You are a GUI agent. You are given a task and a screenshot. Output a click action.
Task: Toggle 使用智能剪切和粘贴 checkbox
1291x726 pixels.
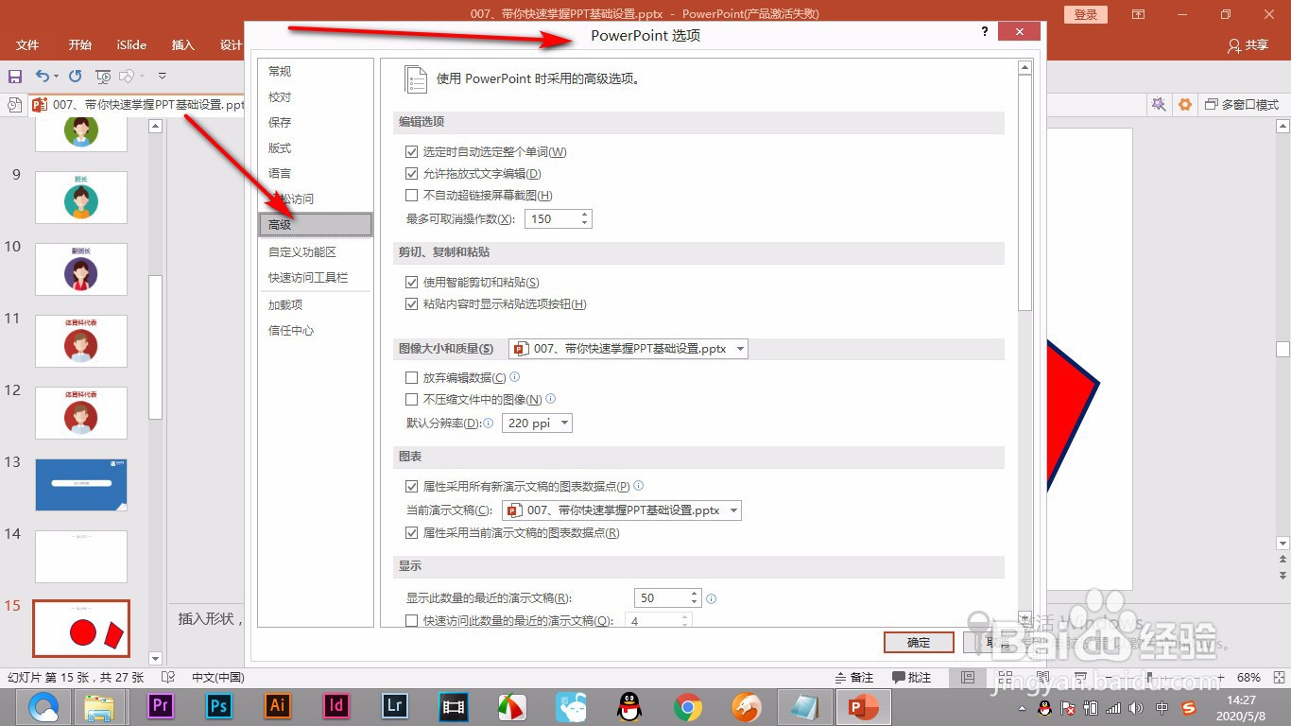click(411, 282)
